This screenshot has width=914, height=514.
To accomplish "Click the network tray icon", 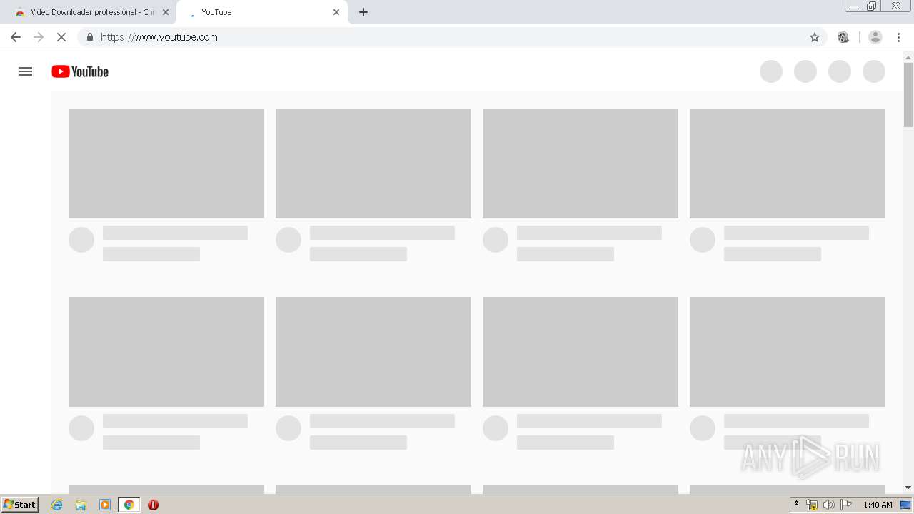I will pyautogui.click(x=812, y=505).
